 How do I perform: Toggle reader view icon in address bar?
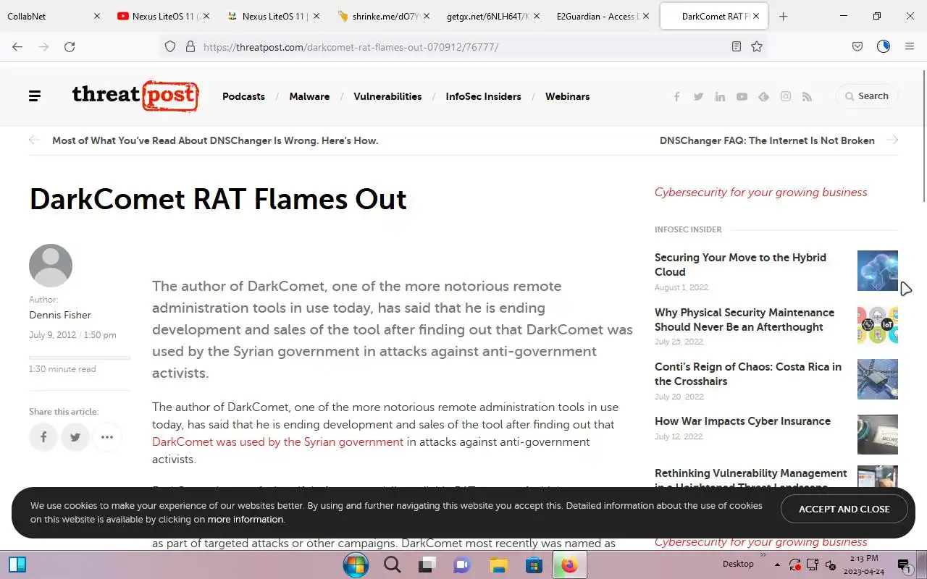pyautogui.click(x=736, y=46)
